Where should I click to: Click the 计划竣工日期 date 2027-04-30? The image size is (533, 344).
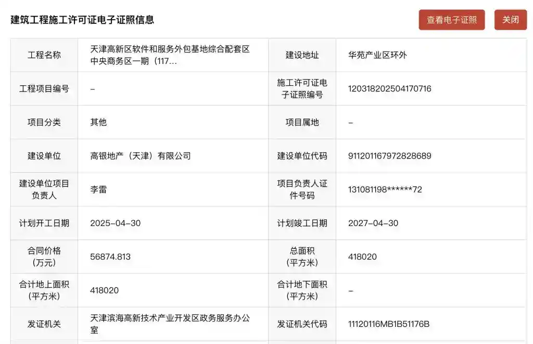(374, 223)
